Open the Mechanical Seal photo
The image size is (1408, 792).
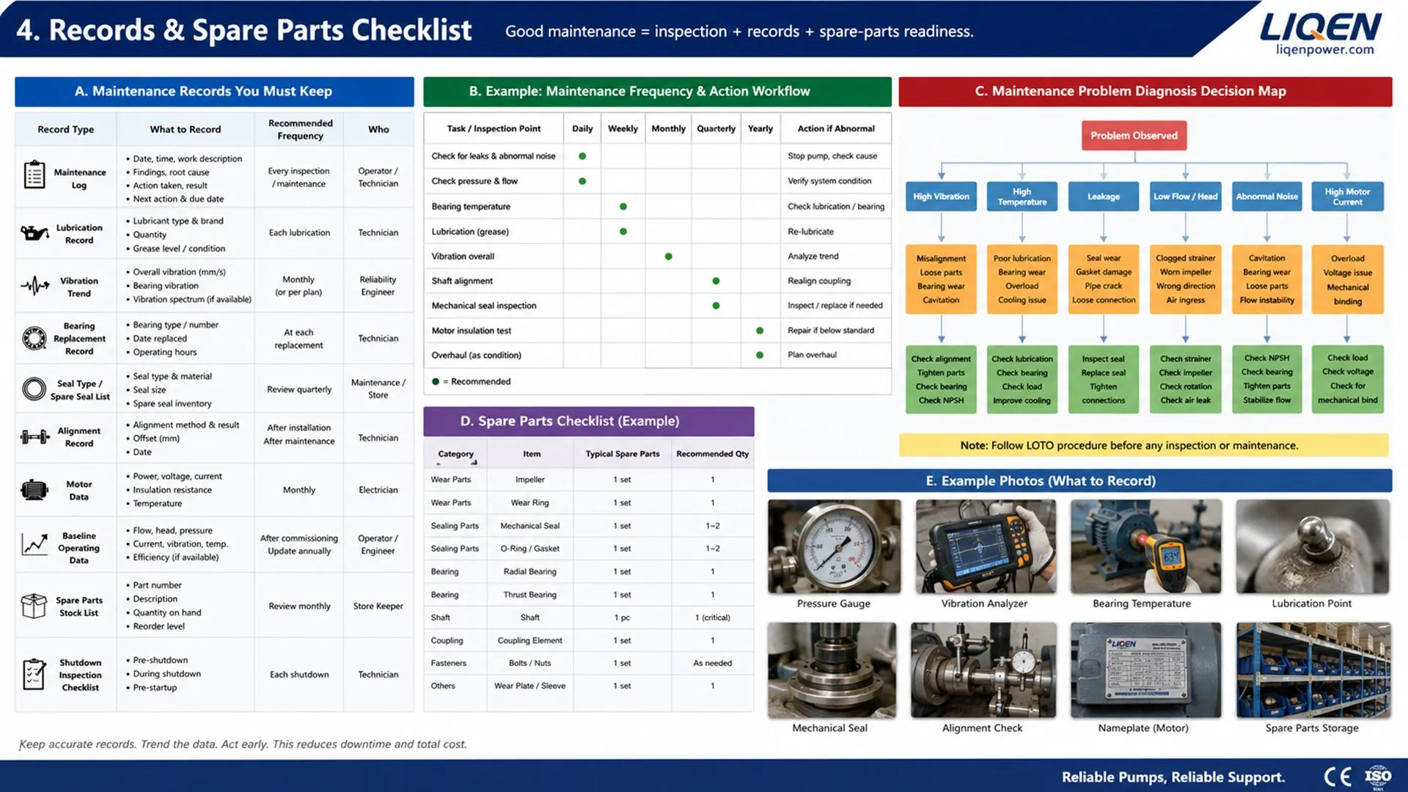(832, 670)
